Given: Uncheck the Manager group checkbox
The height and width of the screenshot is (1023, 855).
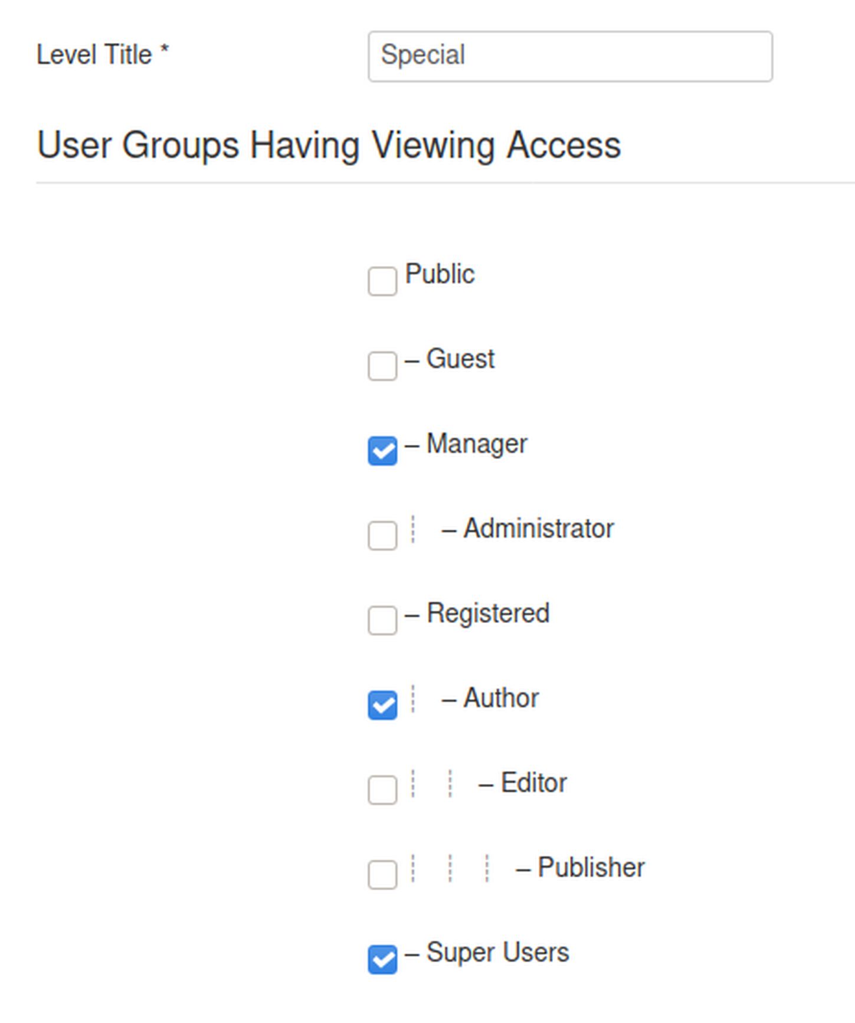Looking at the screenshot, I should pyautogui.click(x=382, y=451).
